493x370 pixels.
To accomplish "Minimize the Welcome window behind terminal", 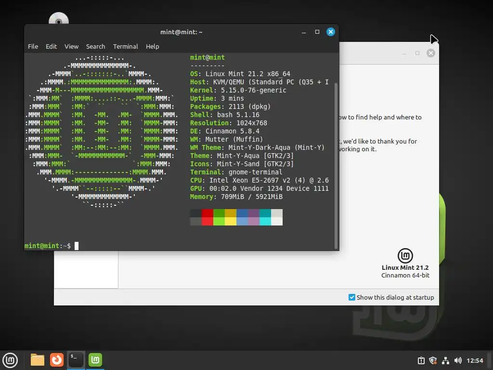I will pyautogui.click(x=404, y=53).
